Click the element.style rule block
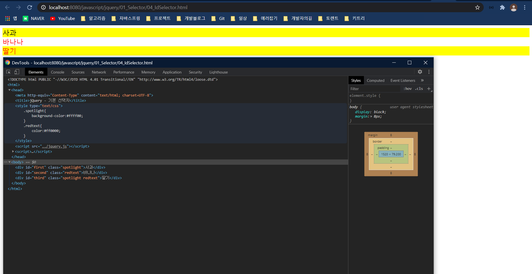Viewport: 532px width, 274px height. pos(391,98)
